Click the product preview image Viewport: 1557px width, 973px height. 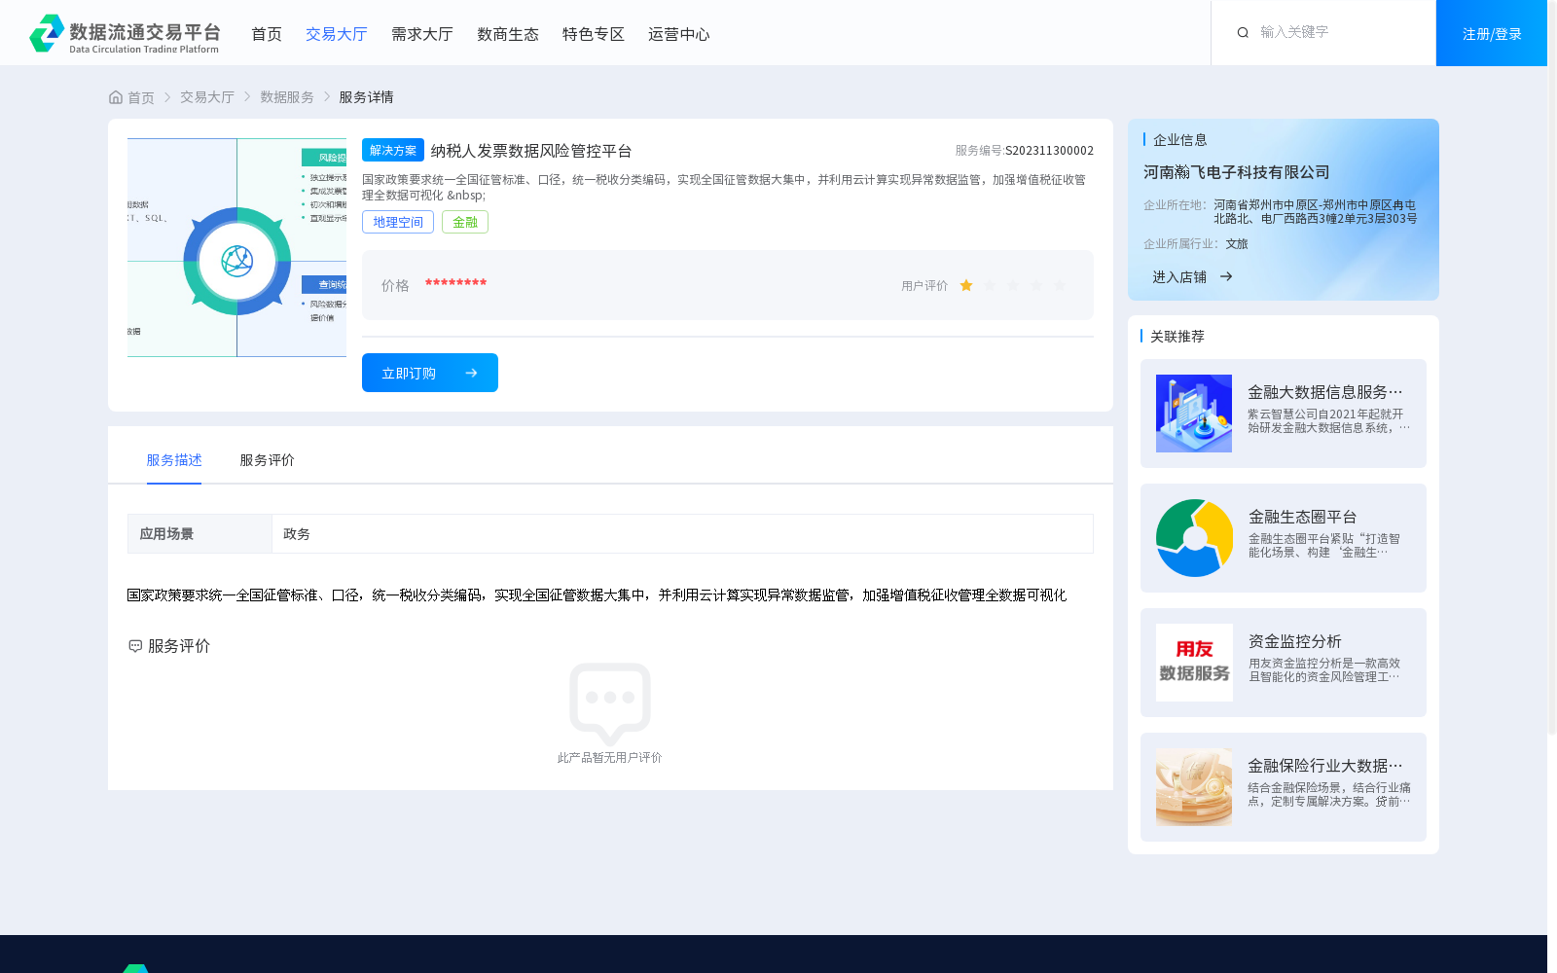coord(236,247)
